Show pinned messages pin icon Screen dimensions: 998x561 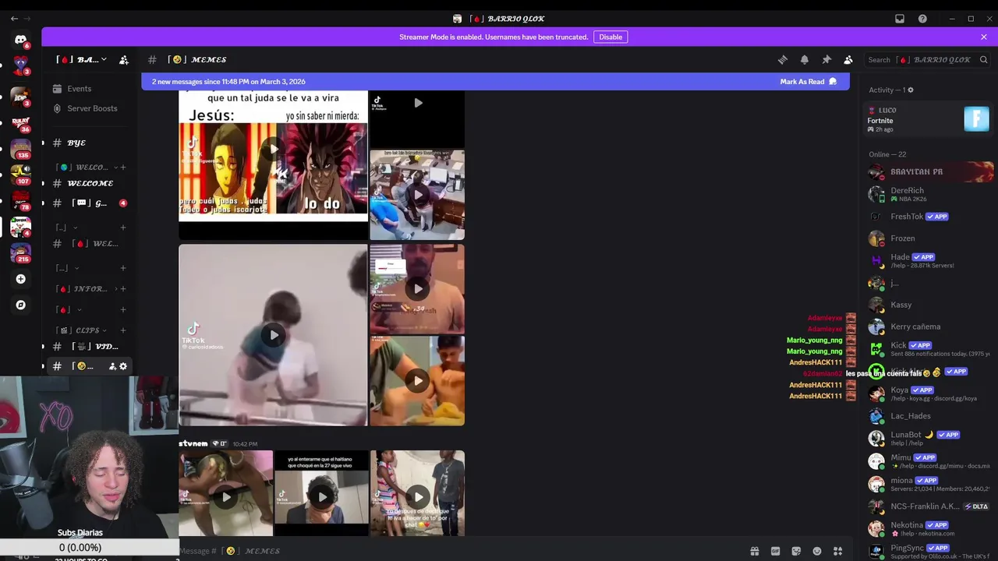click(x=826, y=60)
